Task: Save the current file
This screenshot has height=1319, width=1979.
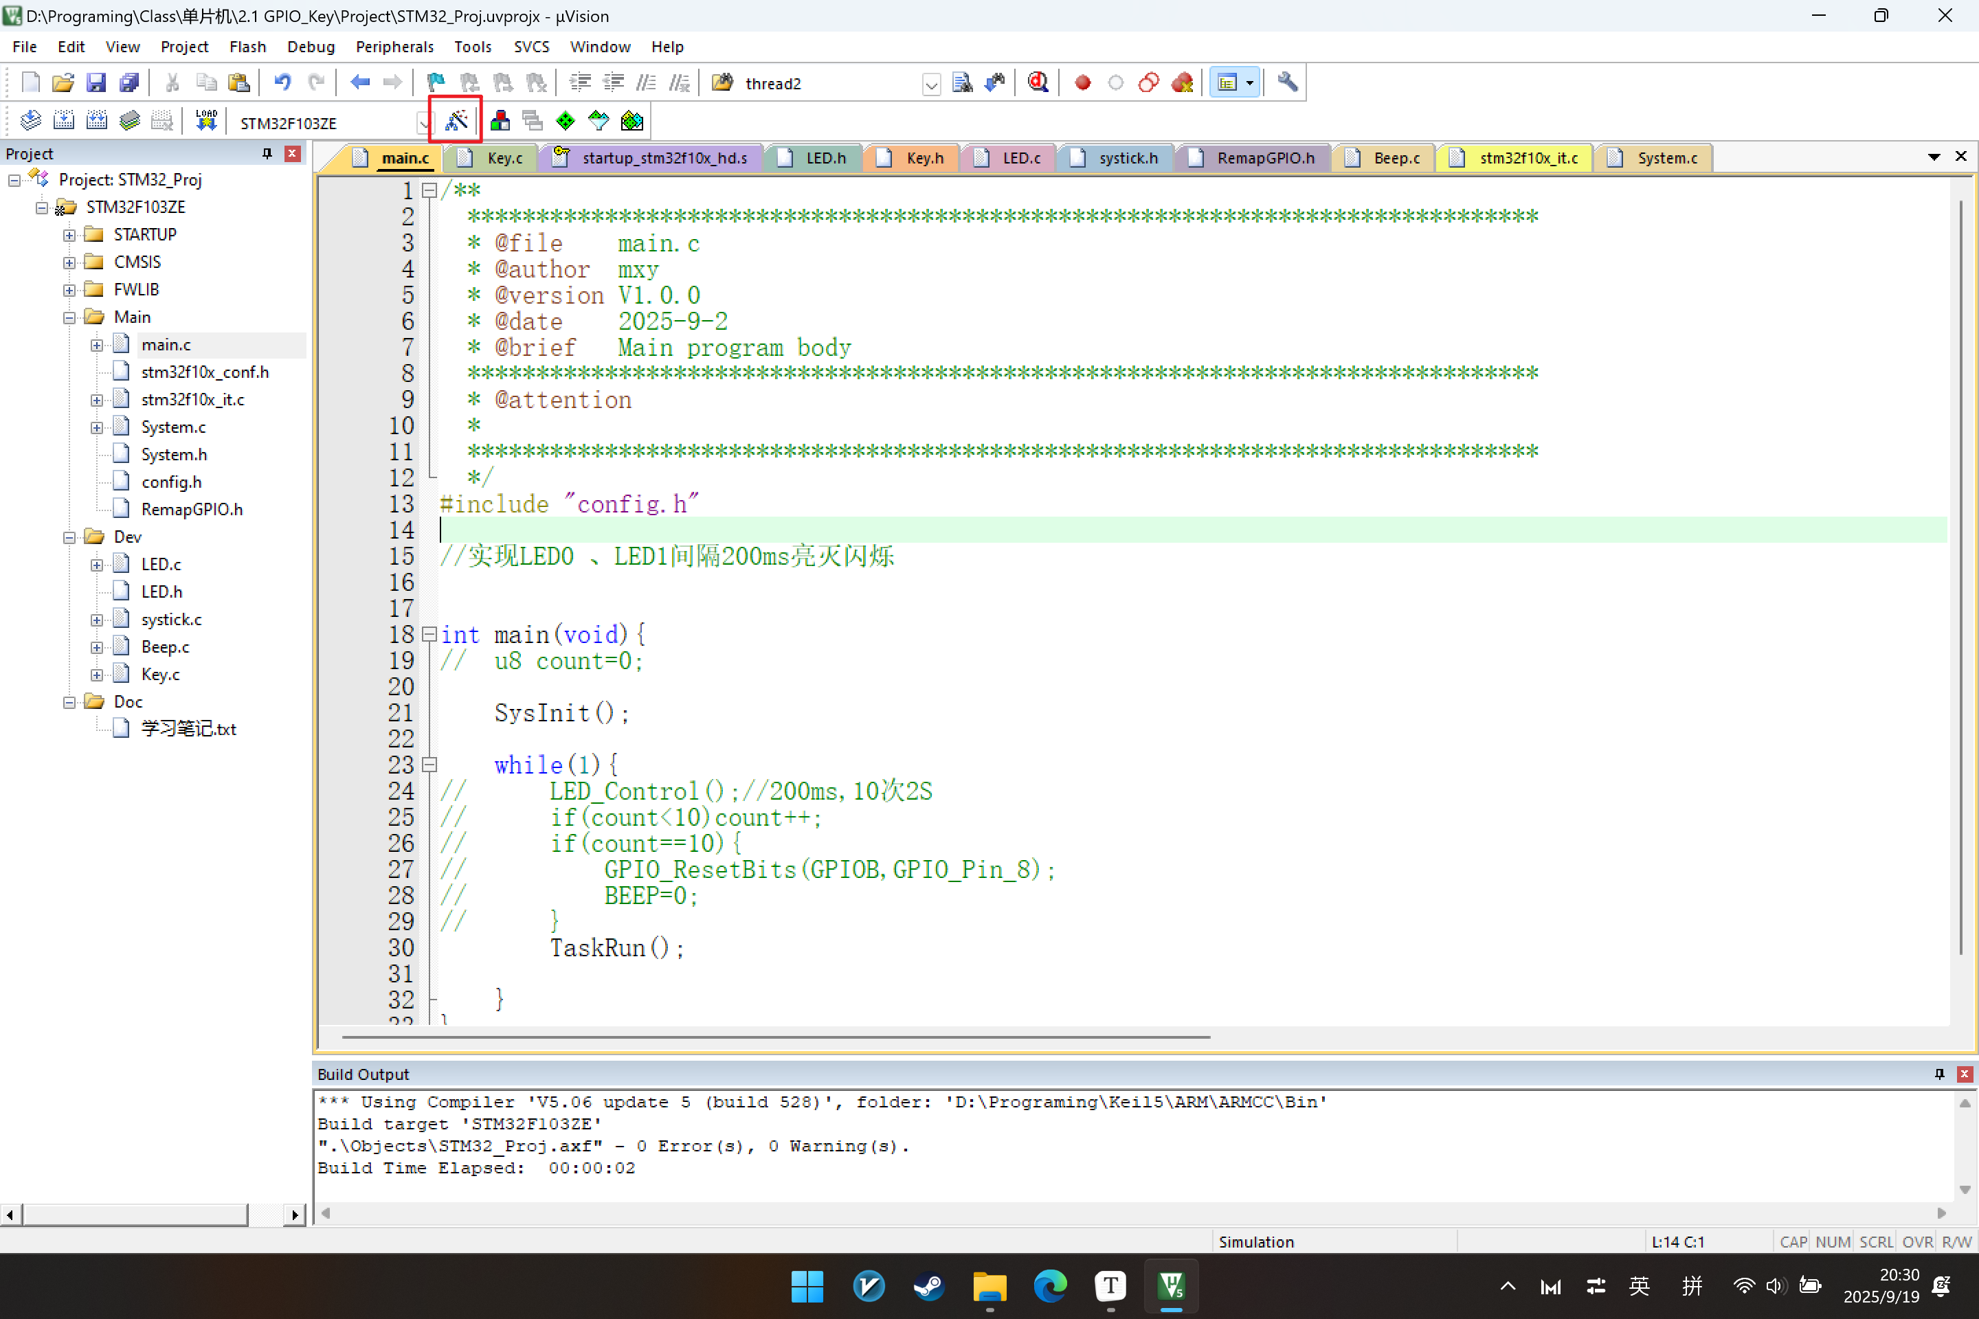Action: pyautogui.click(x=96, y=82)
